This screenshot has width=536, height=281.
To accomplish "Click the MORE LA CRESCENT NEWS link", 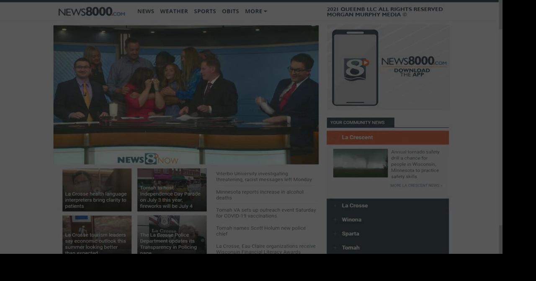I will 416,185.
